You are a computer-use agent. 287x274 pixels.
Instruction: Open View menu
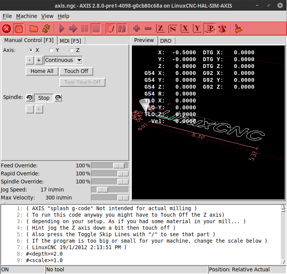point(47,16)
